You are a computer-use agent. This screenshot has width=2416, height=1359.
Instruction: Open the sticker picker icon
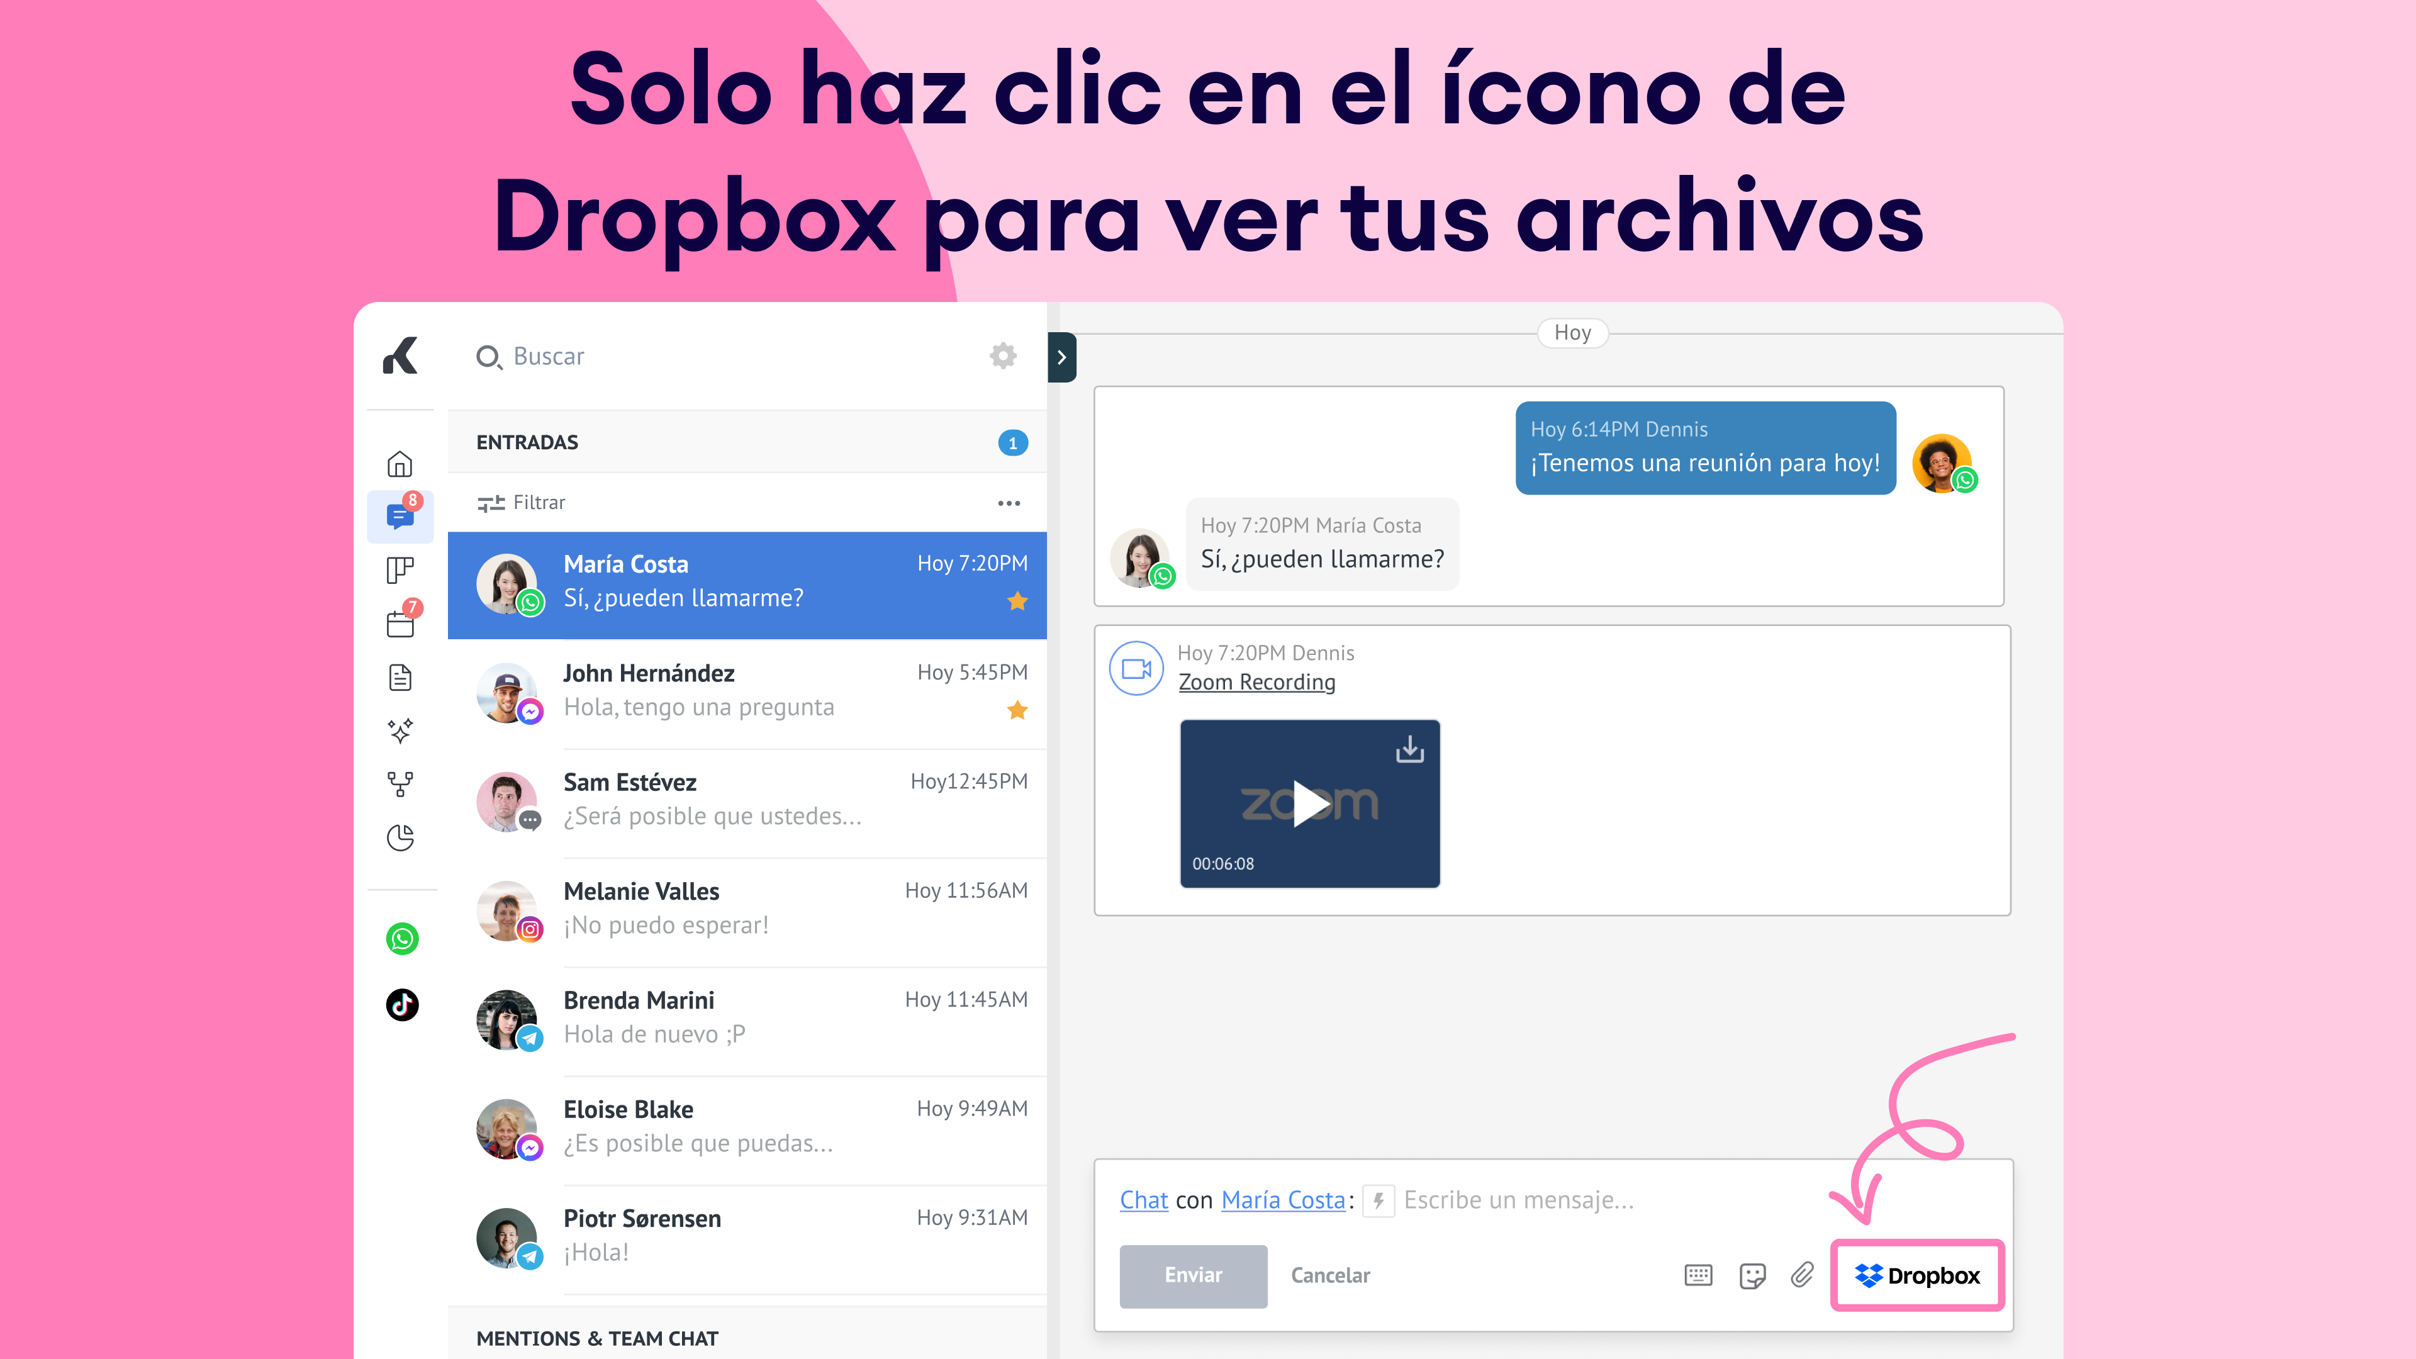coord(1751,1275)
